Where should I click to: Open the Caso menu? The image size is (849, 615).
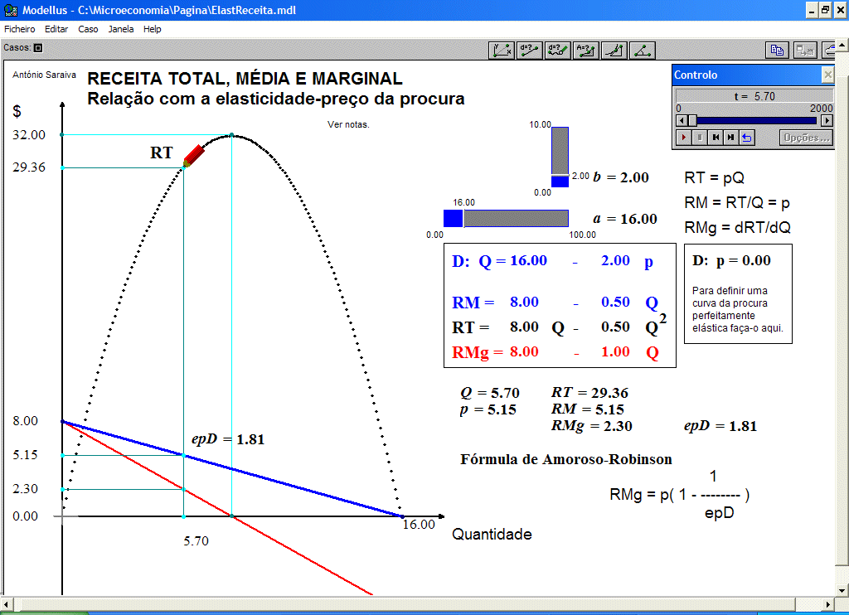[x=88, y=29]
